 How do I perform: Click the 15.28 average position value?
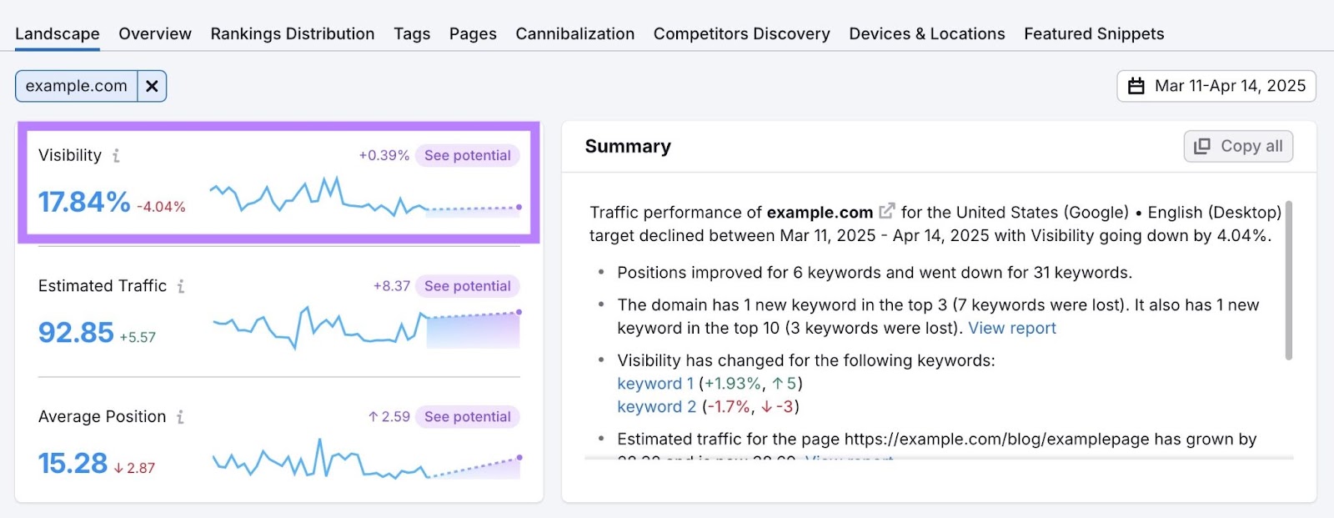coord(73,464)
